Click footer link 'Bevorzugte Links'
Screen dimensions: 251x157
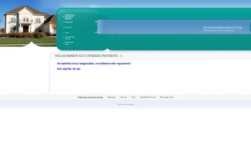(166, 97)
